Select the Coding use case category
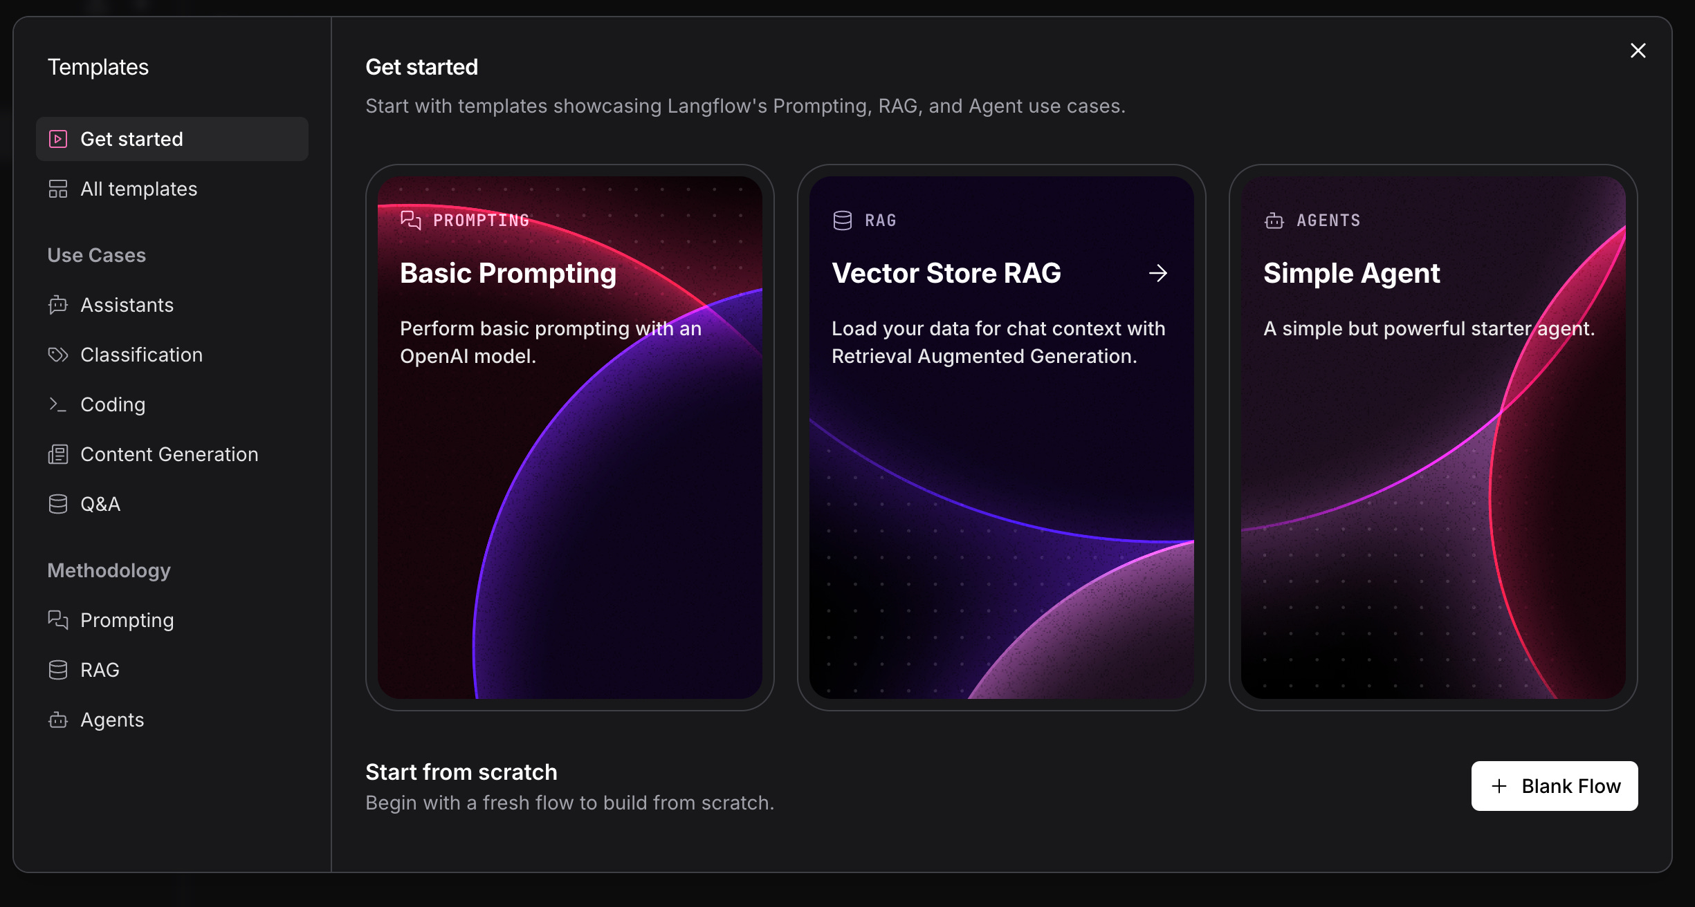The width and height of the screenshot is (1695, 907). pyautogui.click(x=113, y=404)
